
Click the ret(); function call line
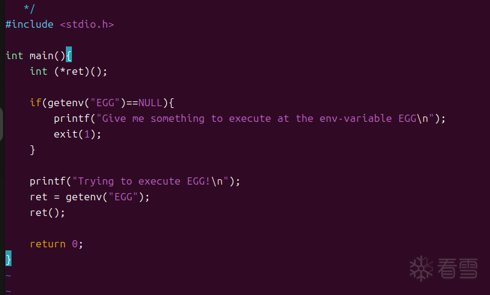click(47, 212)
